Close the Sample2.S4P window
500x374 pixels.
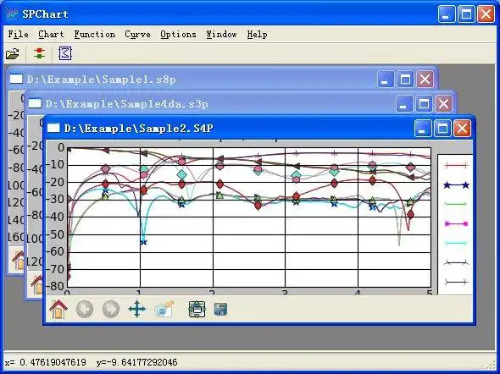[462, 128]
